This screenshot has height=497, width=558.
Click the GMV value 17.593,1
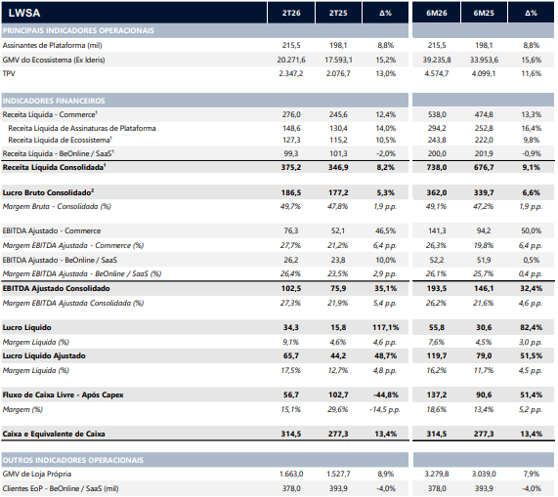point(338,61)
